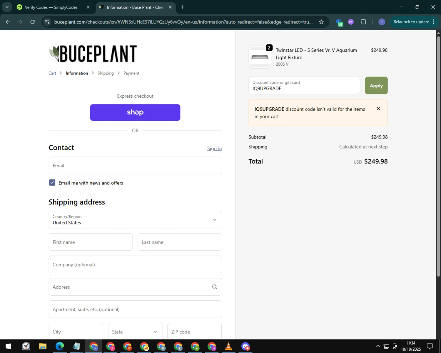Open the taskbar clock showing 11:34
The height and width of the screenshot is (353, 441).
411,346
